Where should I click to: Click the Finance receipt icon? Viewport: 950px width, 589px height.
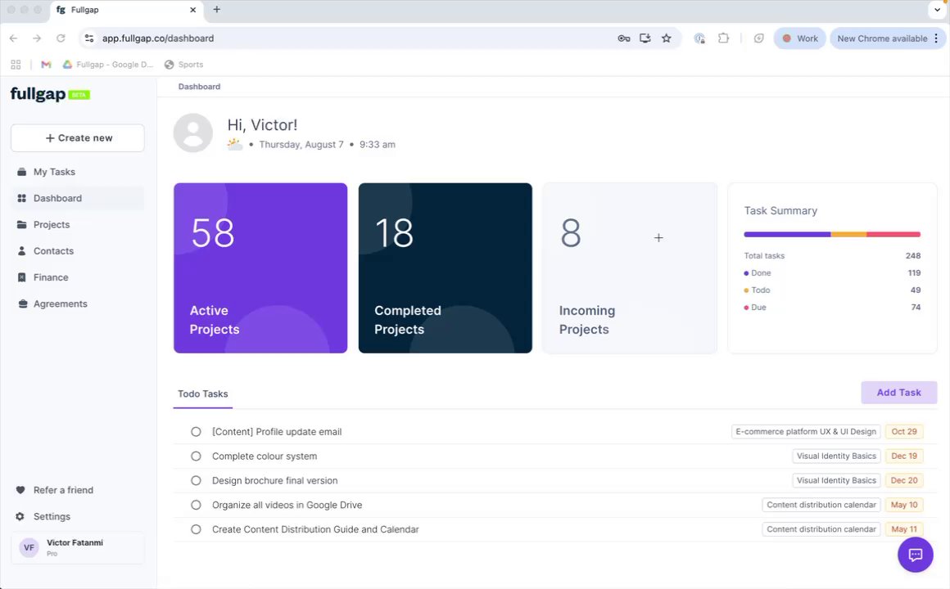[x=22, y=277]
